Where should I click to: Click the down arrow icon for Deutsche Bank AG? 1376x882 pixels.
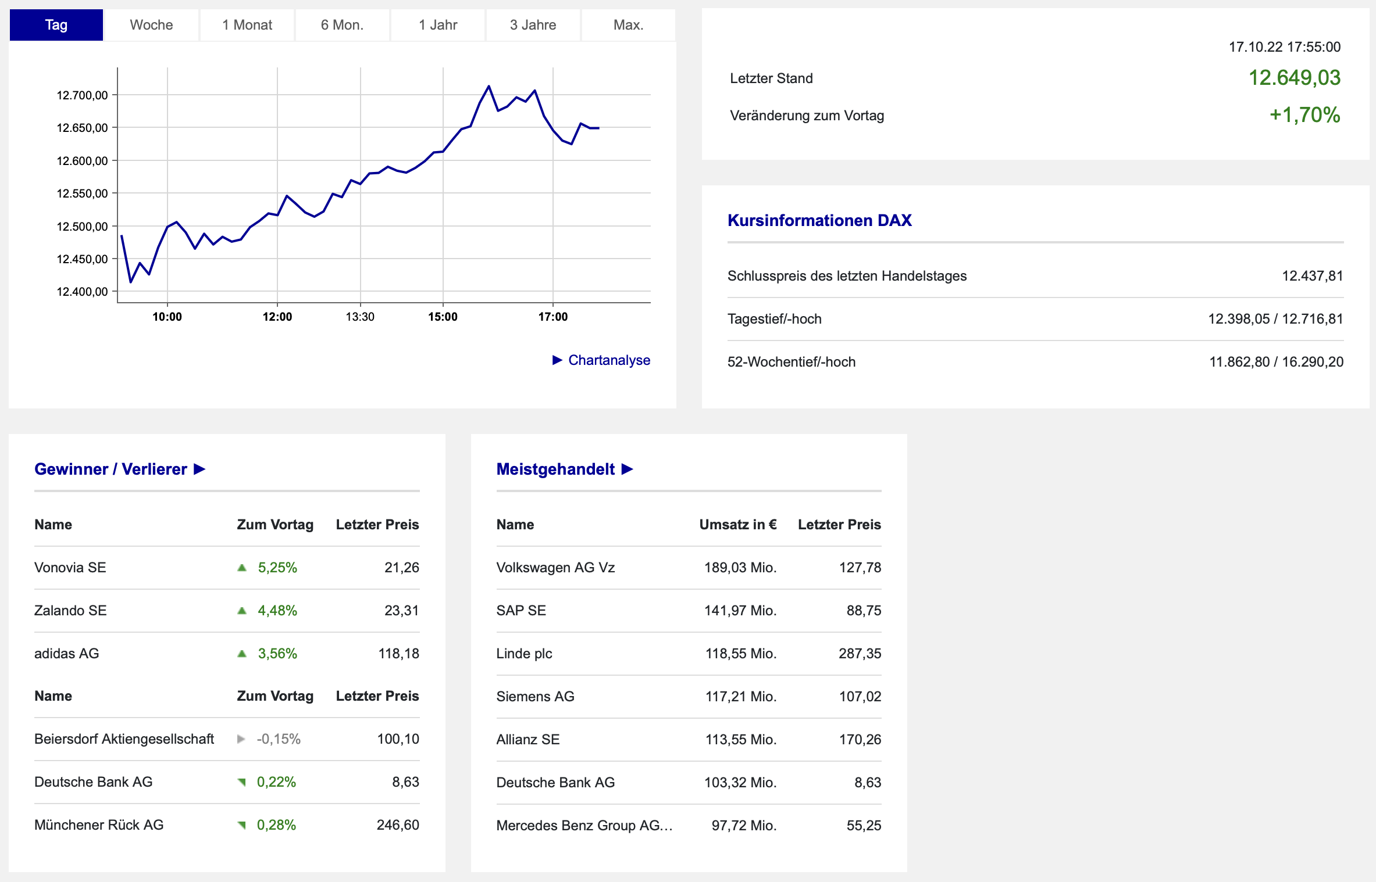242,782
